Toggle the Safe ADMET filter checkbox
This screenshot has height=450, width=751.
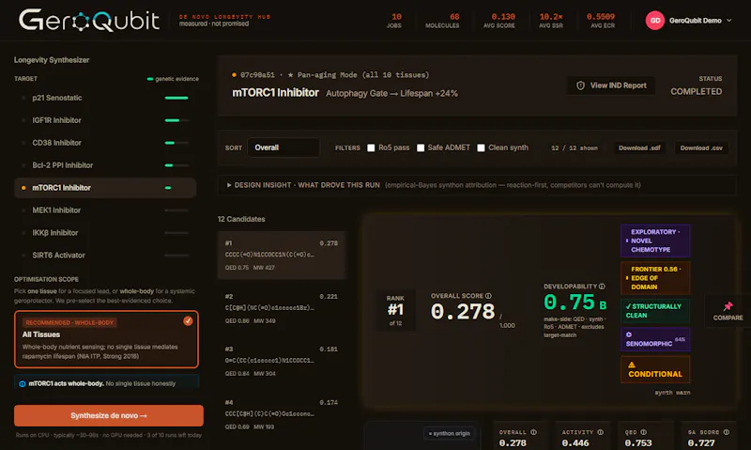click(x=421, y=147)
